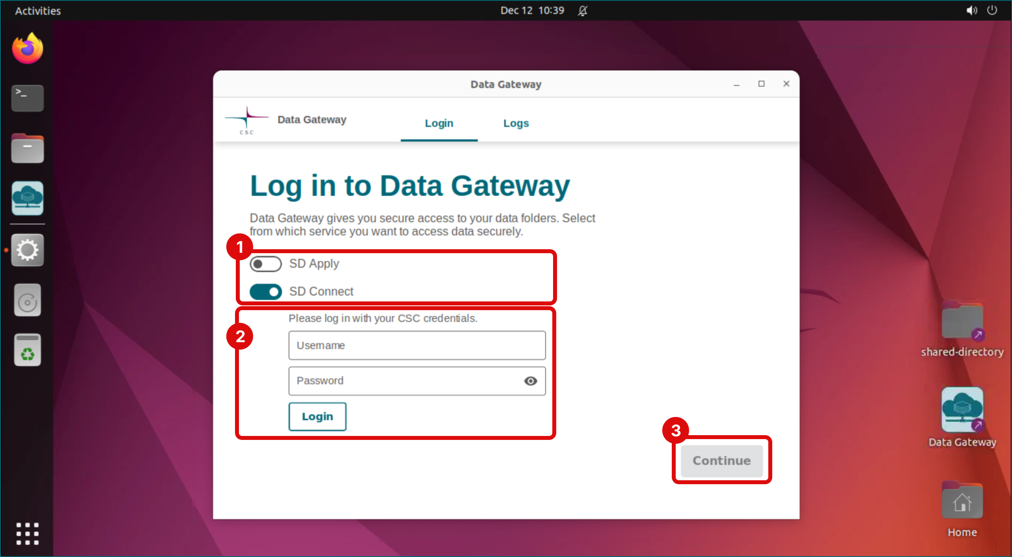Click the muted notifications bell icon
The width and height of the screenshot is (1012, 557).
click(582, 11)
